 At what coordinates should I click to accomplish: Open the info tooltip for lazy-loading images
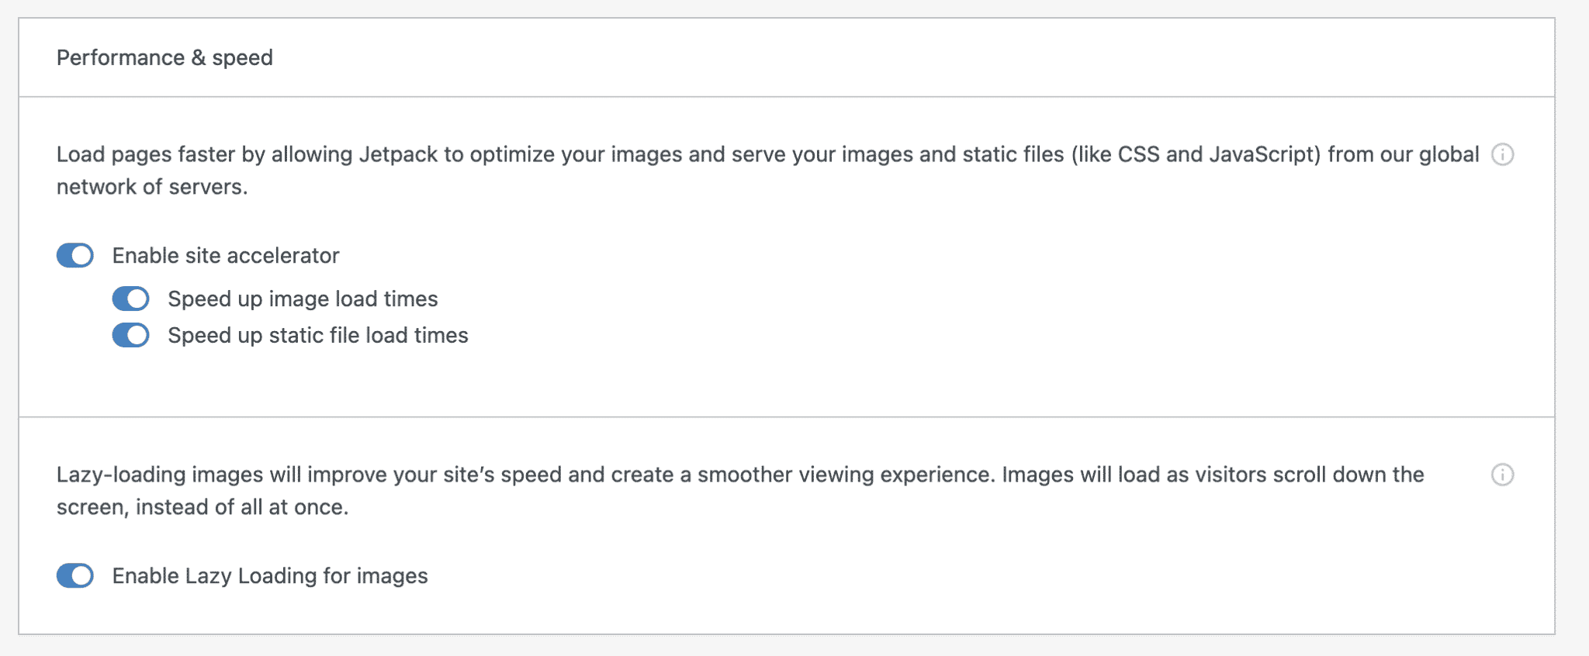(1503, 474)
